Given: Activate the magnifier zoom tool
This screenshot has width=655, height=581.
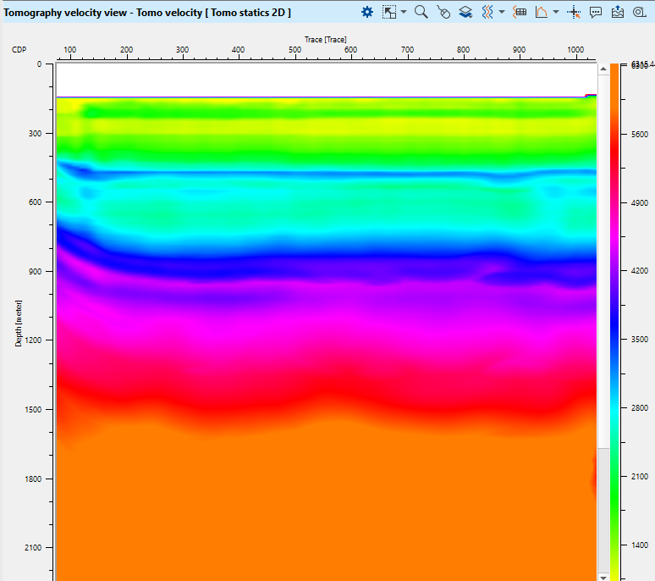Looking at the screenshot, I should [421, 12].
